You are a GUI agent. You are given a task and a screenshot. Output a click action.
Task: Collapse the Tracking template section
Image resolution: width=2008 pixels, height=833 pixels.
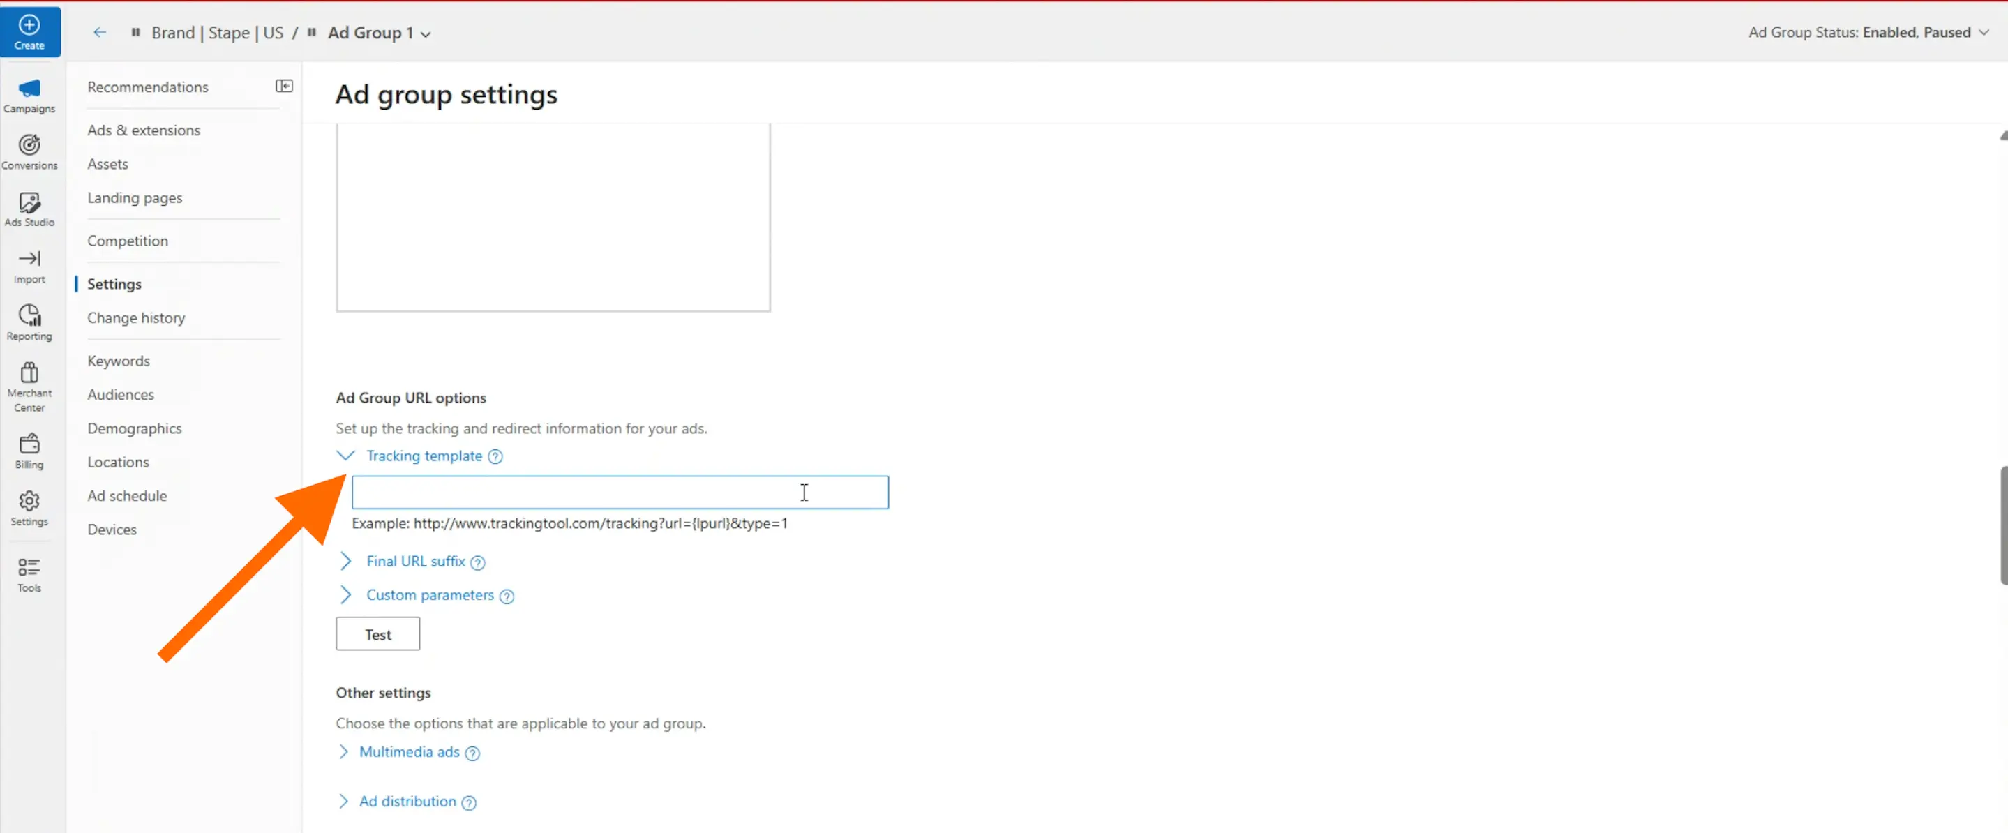click(x=345, y=455)
